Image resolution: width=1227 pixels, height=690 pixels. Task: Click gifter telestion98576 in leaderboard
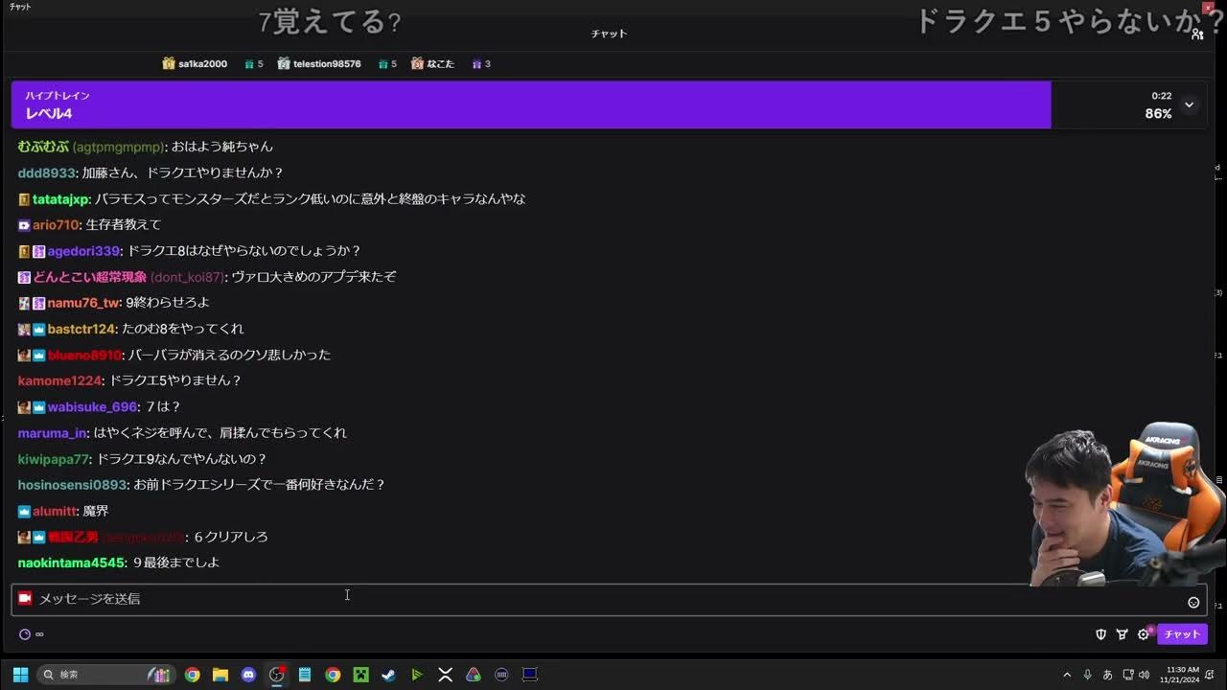coord(327,64)
